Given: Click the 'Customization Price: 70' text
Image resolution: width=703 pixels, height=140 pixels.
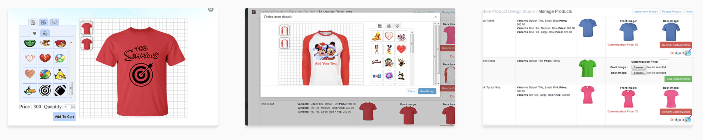Looking at the screenshot, I should point(622,111).
